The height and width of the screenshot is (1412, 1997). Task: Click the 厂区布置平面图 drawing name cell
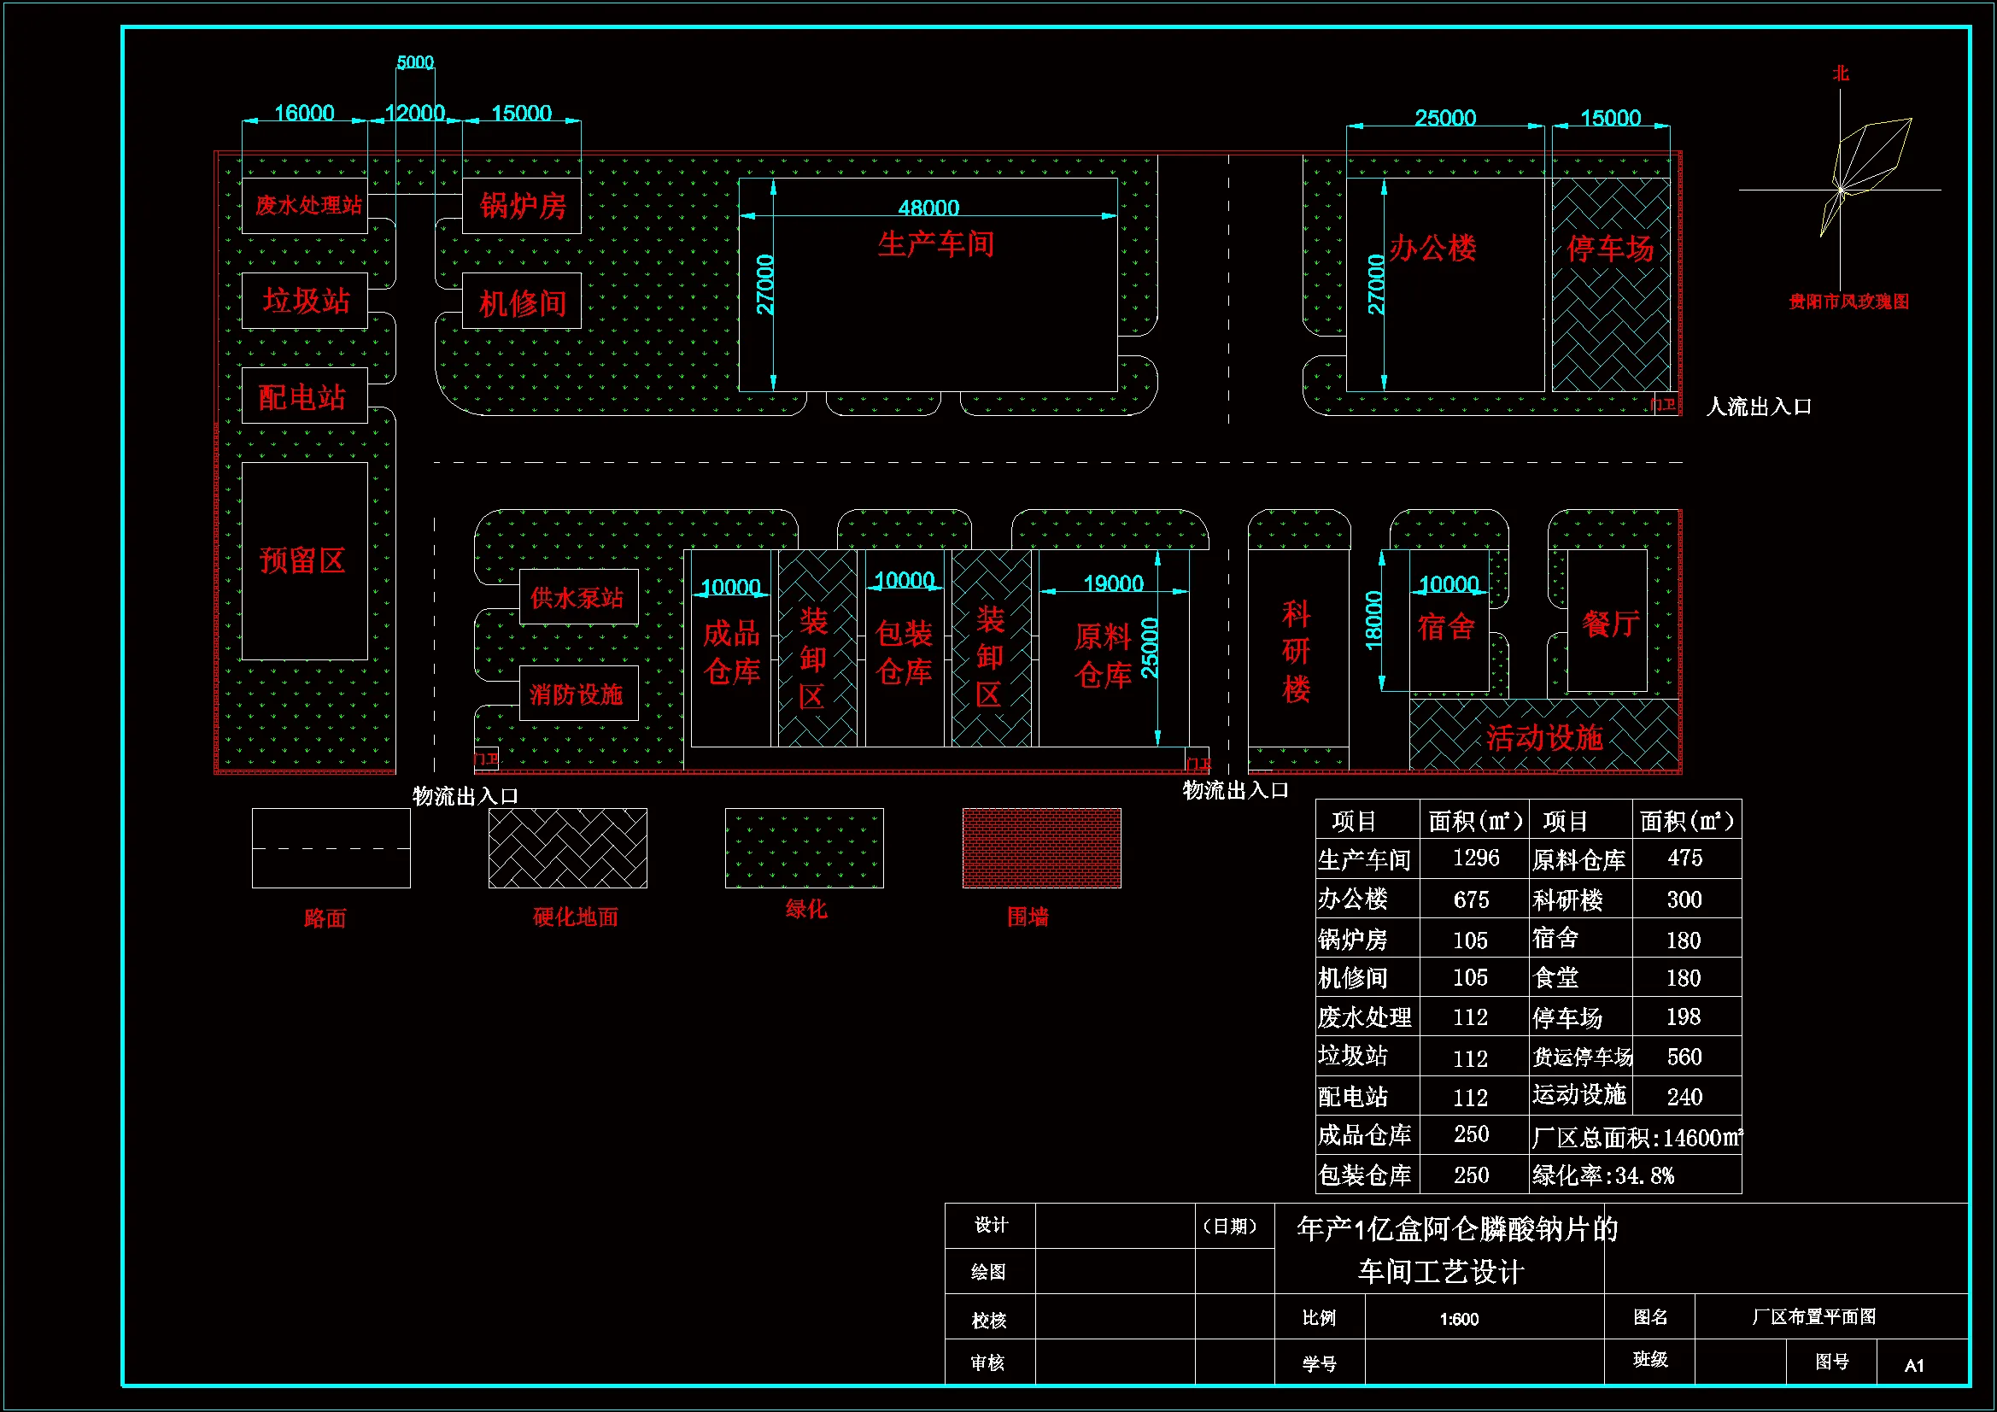tap(1813, 1316)
